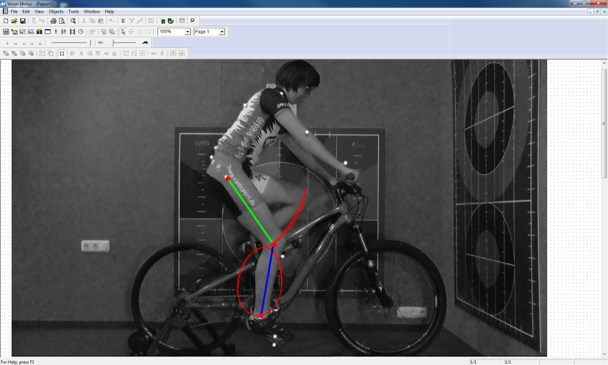Image resolution: width=608 pixels, height=365 pixels.
Task: Click the turtle slow-speed icon
Action: (101, 43)
